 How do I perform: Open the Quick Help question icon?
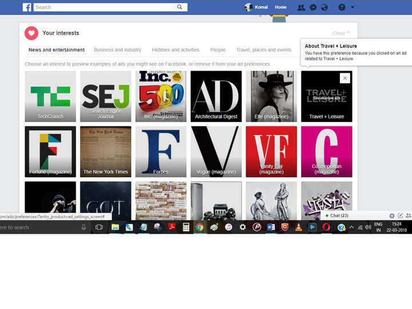point(342,7)
